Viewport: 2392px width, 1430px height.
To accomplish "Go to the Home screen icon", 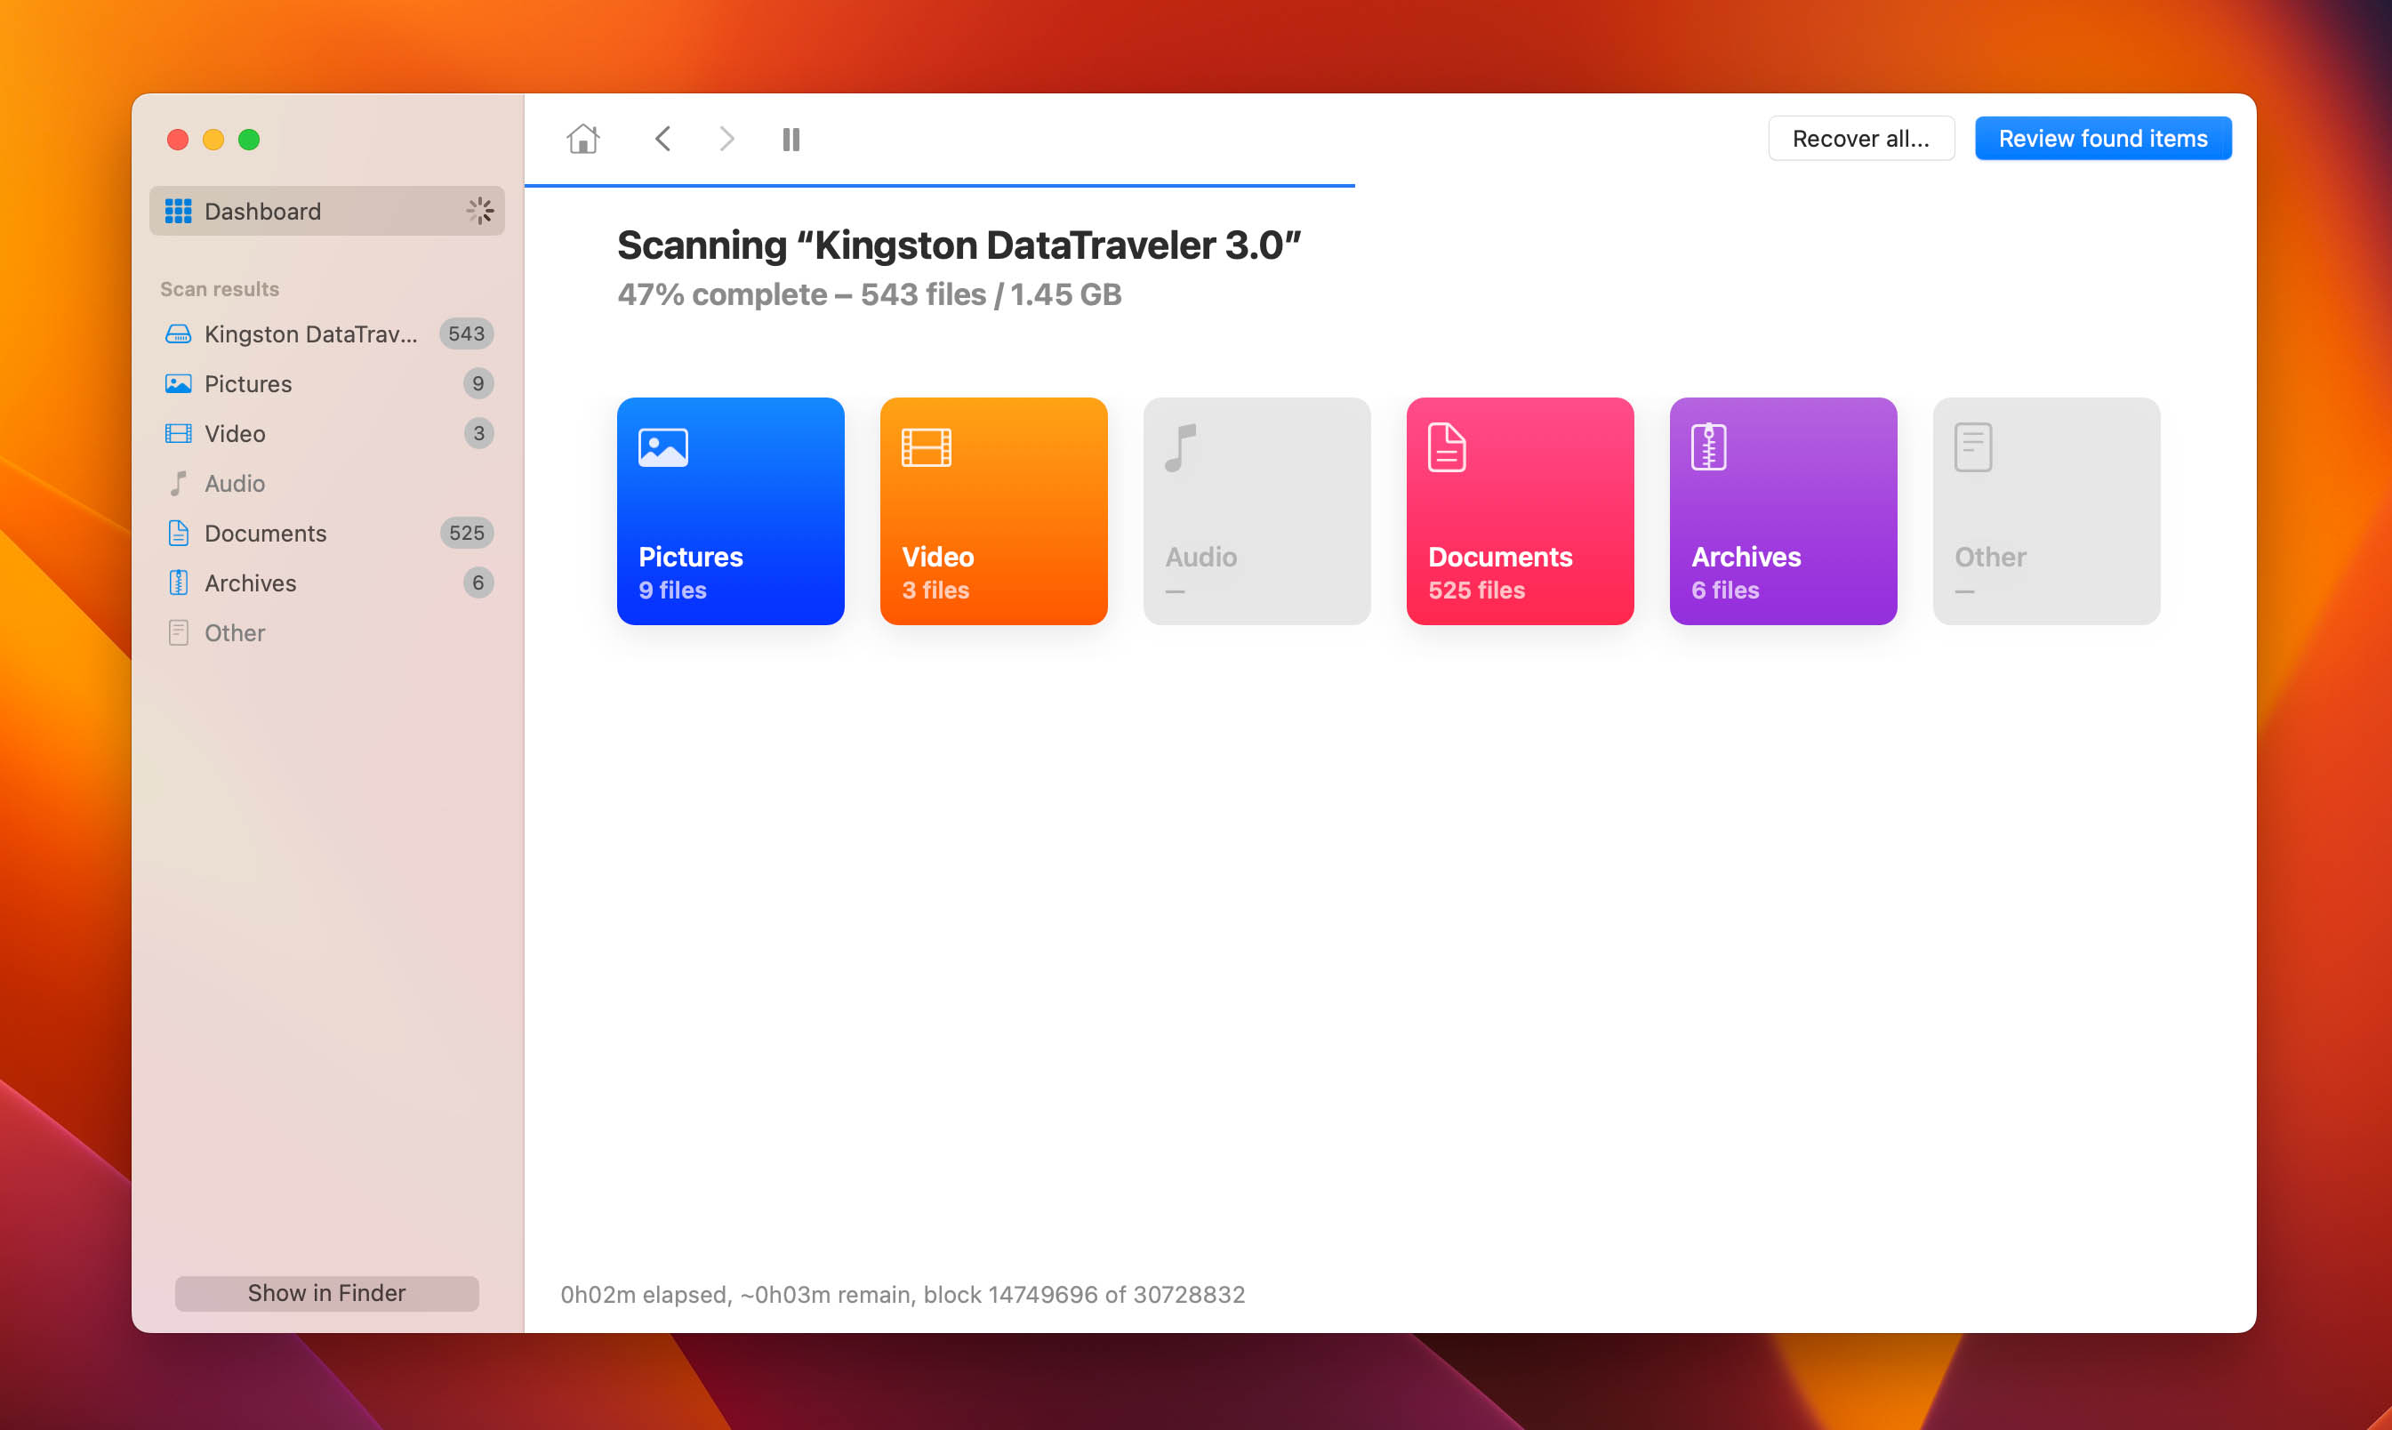I will pos(582,139).
